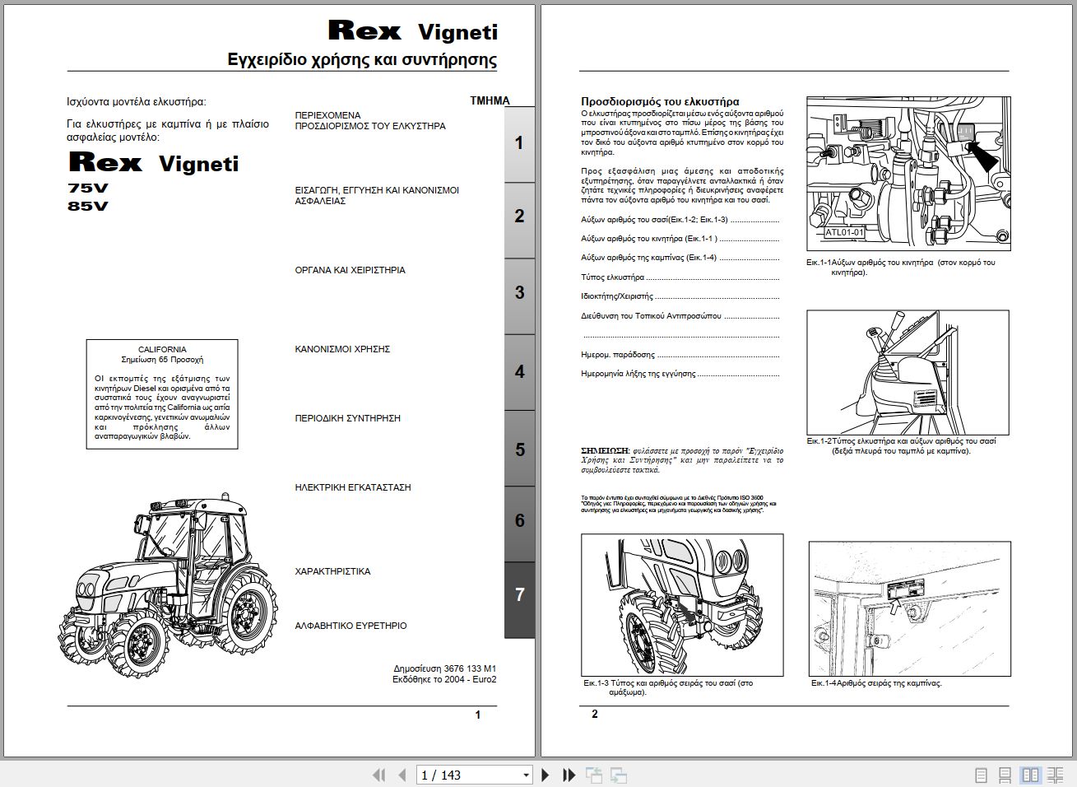
Task: Click the CALIFORNIA notice box
Action: coord(162,394)
